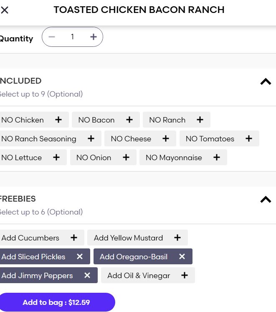276x312 pixels.
Task: Click plus icon on NO Chicken
Action: [58, 120]
